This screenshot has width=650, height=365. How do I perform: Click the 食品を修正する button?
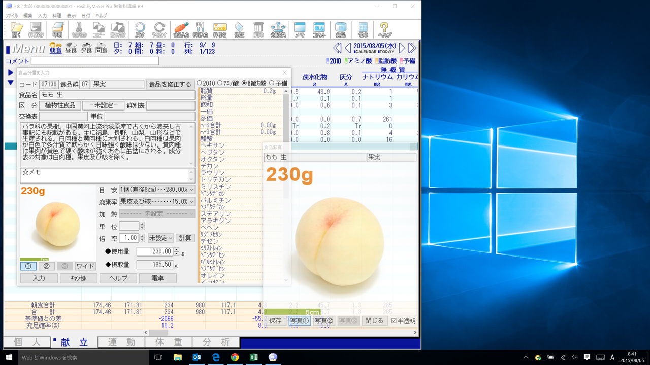[170, 84]
